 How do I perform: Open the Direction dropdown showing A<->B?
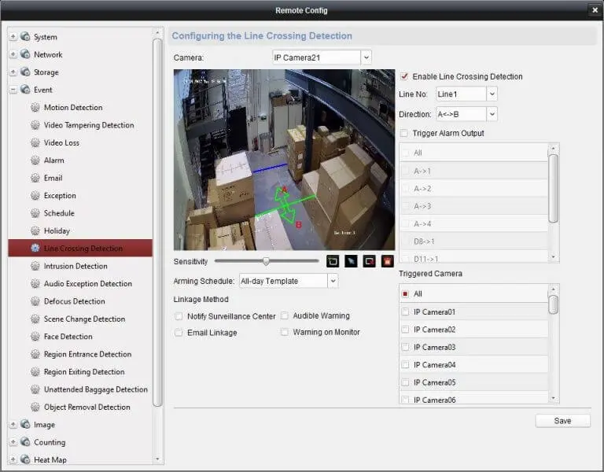[492, 114]
